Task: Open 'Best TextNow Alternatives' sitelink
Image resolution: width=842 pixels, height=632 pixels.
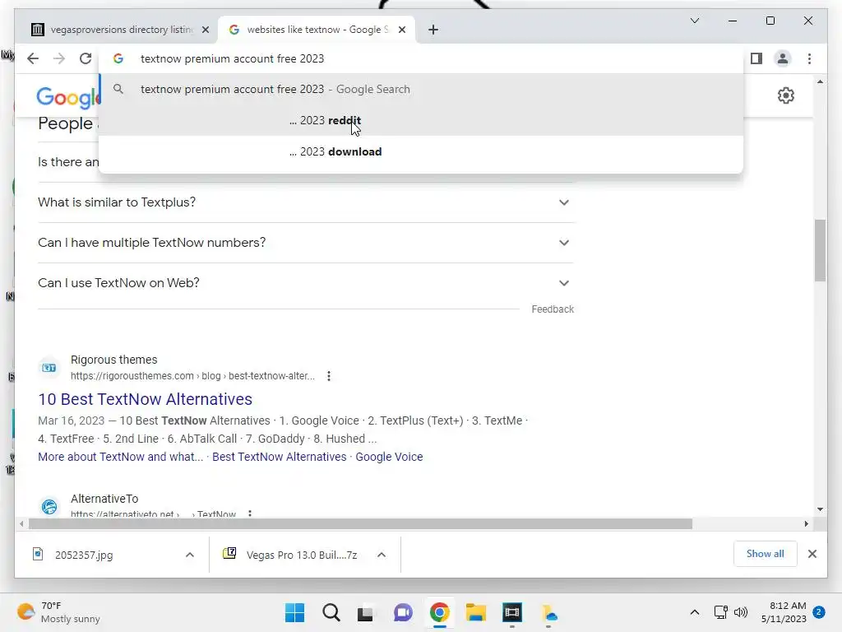Action: point(280,457)
